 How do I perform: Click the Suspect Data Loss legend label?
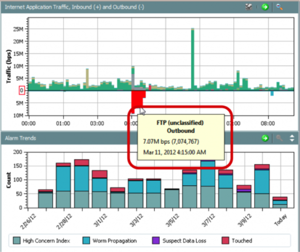[x=184, y=241]
